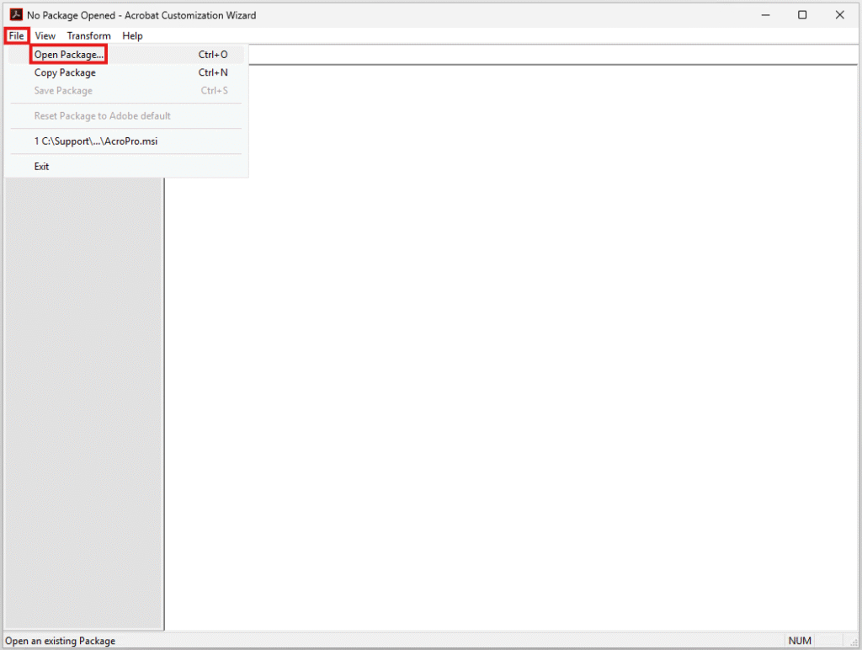
Task: Maximize the Customization Wizard window
Action: point(802,15)
